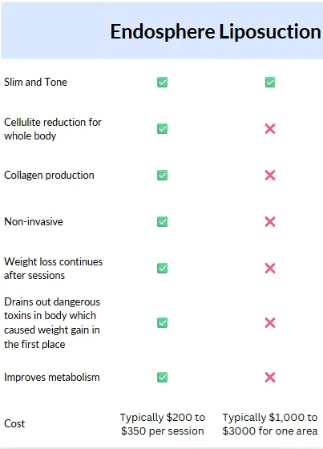
Task: Click the red X for Non-invasive
Action: (x=270, y=221)
